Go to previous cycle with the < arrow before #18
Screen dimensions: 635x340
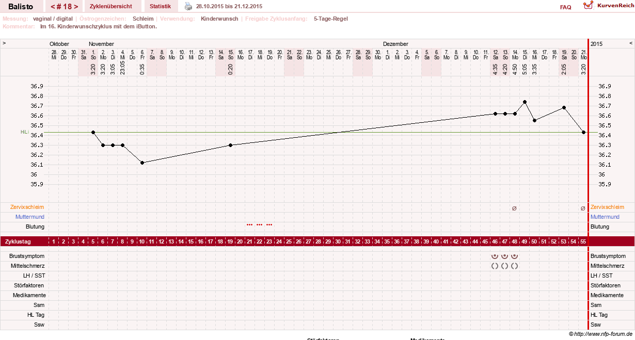pos(53,7)
